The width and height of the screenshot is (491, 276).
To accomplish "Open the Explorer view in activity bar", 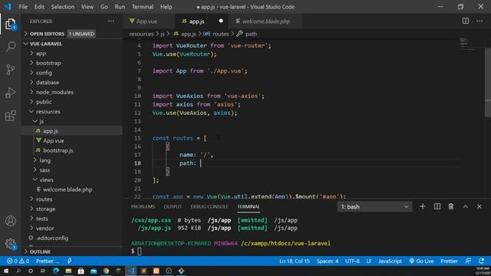I will coord(10,24).
